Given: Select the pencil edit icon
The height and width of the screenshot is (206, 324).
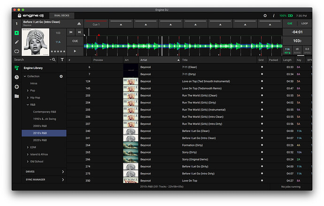Looking at the screenshot, I should coord(17,42).
